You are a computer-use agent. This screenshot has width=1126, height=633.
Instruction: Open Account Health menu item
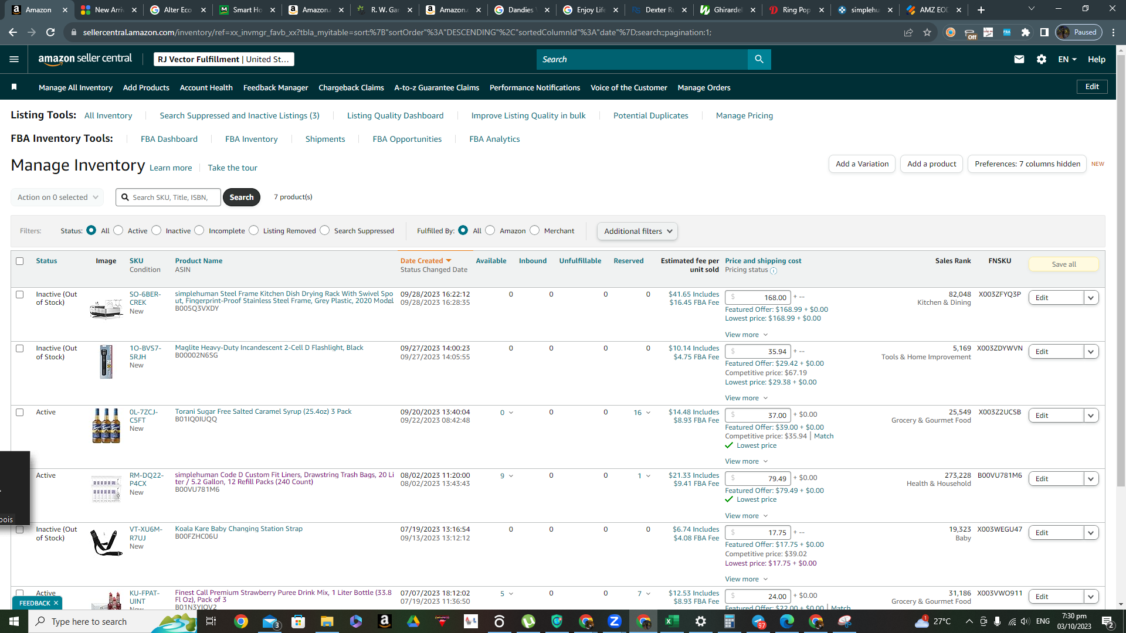pos(206,87)
